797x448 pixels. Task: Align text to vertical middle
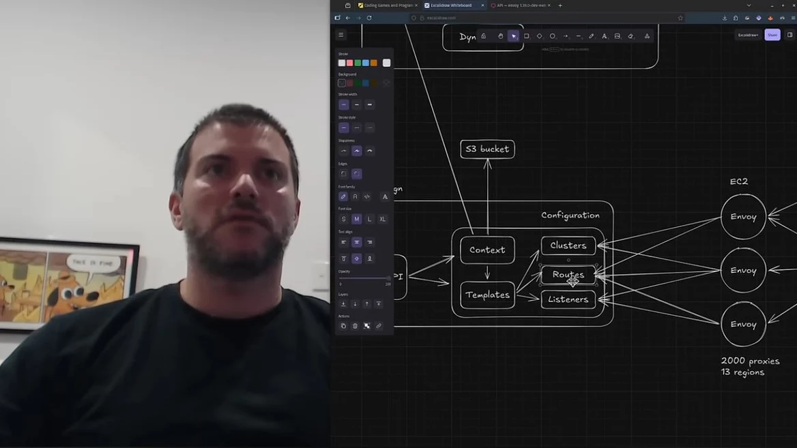tap(357, 258)
